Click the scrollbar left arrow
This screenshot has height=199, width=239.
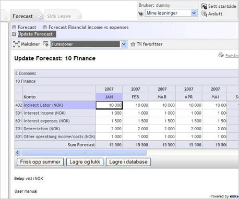coord(17,153)
